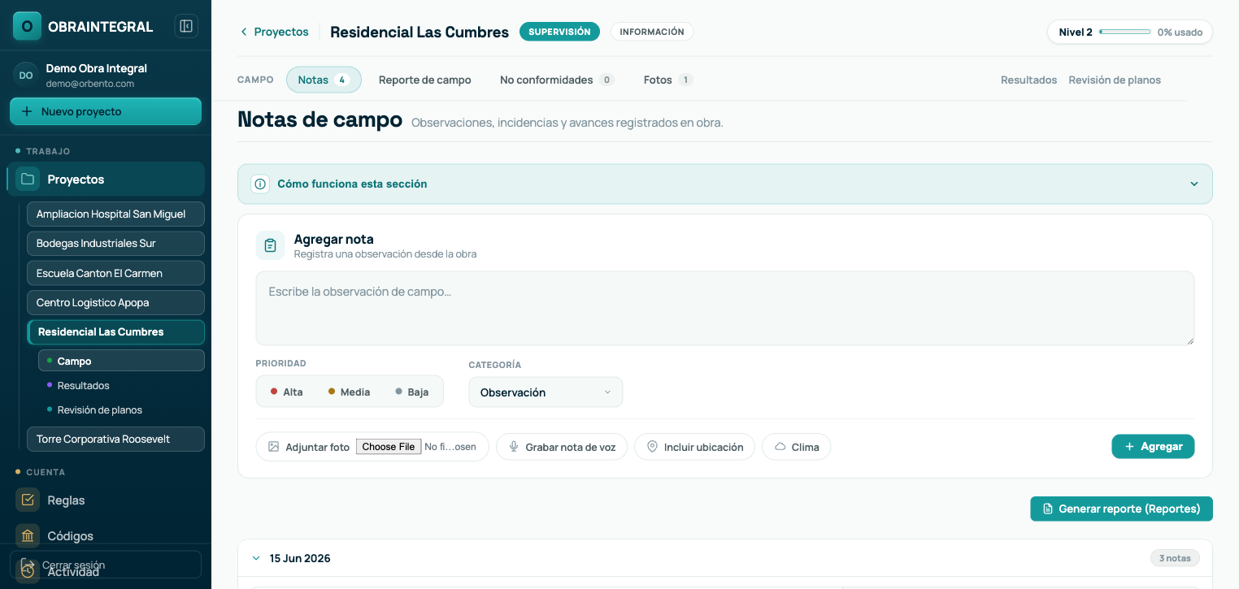Click the 3 notas count badge
This screenshot has width=1239, height=589.
[1175, 558]
